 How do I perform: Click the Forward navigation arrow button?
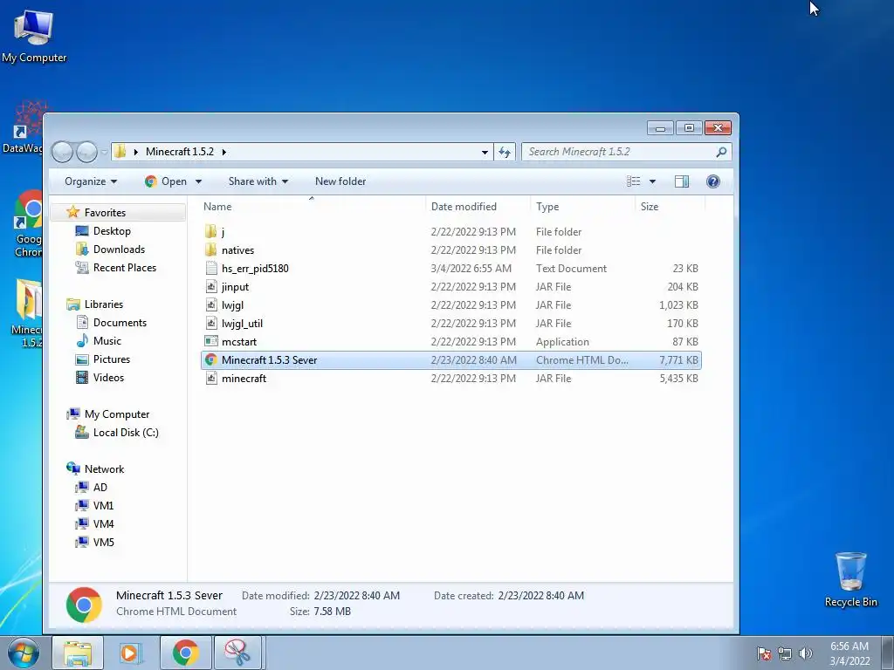(x=86, y=152)
